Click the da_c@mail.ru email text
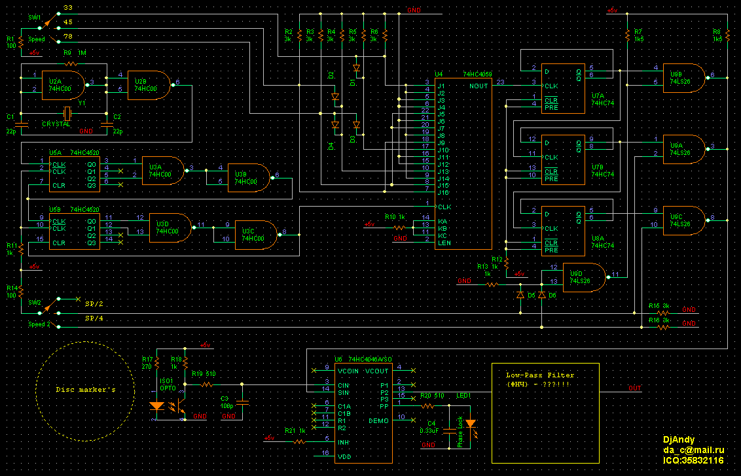The image size is (741, 476). point(693,450)
